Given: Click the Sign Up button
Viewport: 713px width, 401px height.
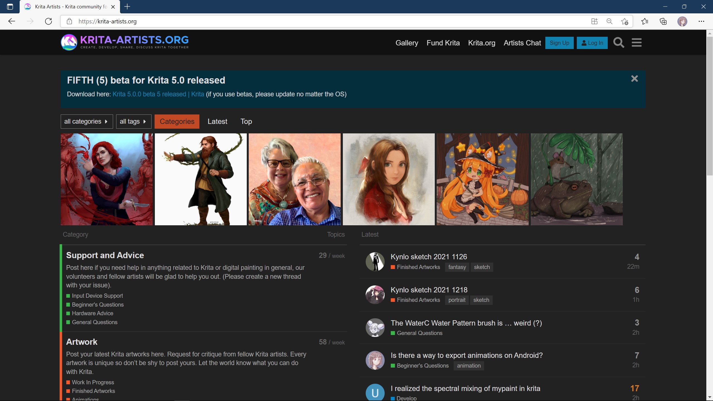Looking at the screenshot, I should pos(559,43).
